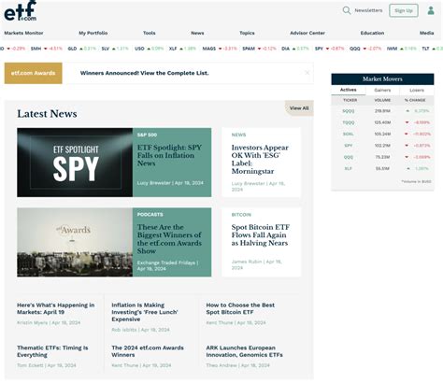Open the Media menu
The height and width of the screenshot is (383, 443).
coord(427,33)
